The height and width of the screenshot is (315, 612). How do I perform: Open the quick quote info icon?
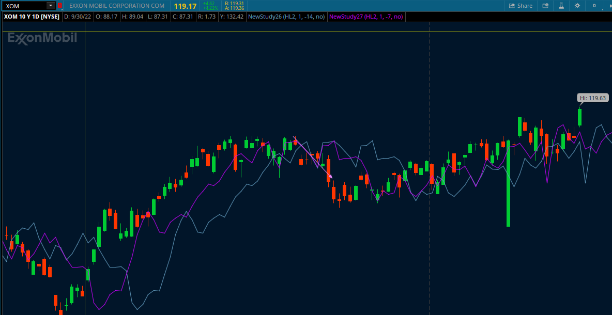(x=545, y=6)
